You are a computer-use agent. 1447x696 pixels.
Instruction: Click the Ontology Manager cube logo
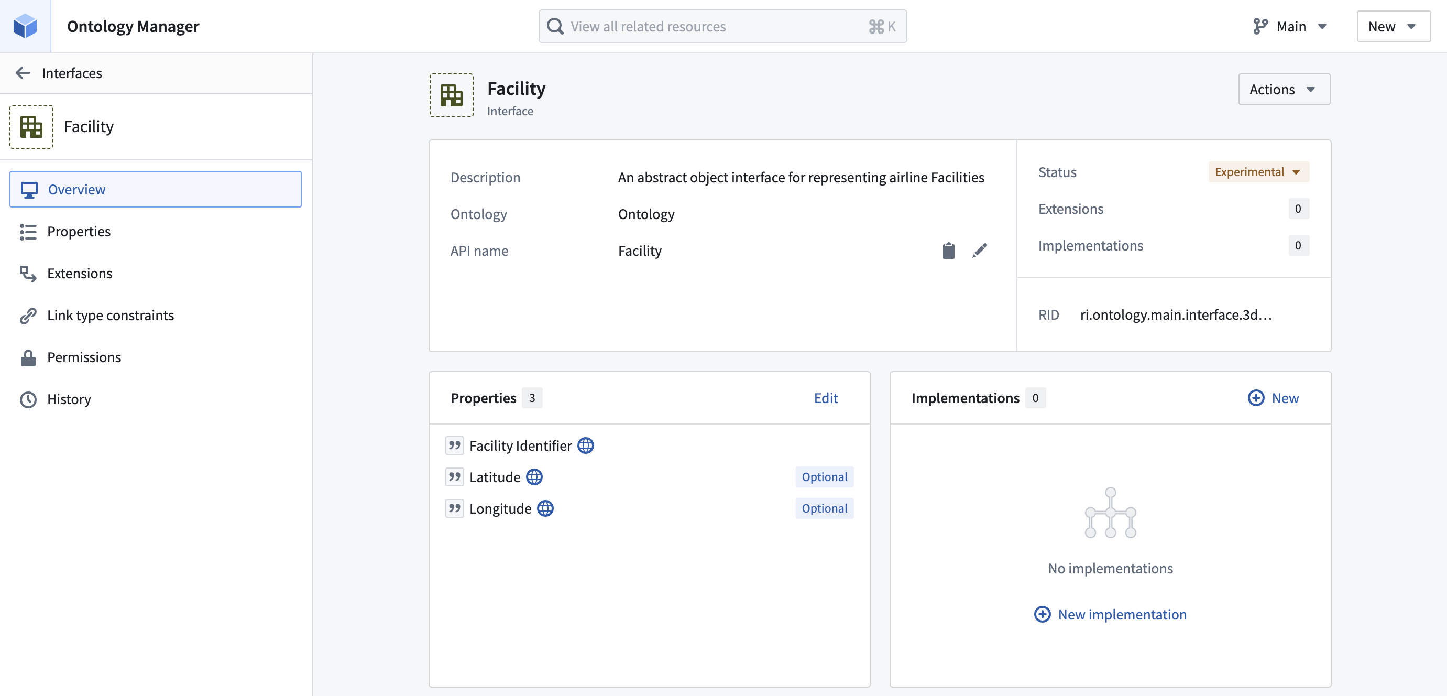(25, 26)
